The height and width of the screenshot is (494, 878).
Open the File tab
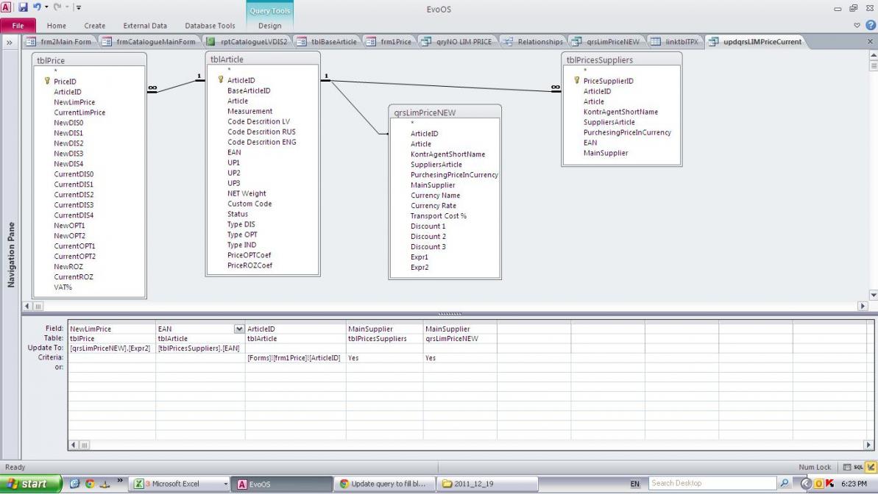pyautogui.click(x=18, y=26)
